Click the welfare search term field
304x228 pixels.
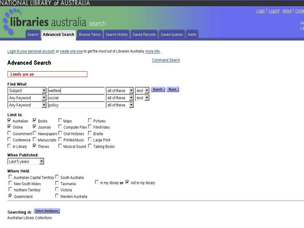tap(76, 91)
